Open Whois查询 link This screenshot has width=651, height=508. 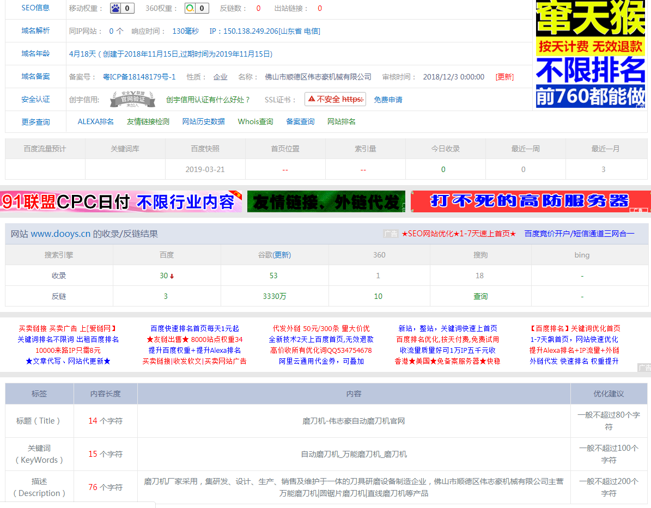(255, 121)
